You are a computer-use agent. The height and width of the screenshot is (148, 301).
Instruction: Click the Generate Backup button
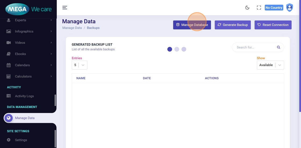tap(232, 25)
